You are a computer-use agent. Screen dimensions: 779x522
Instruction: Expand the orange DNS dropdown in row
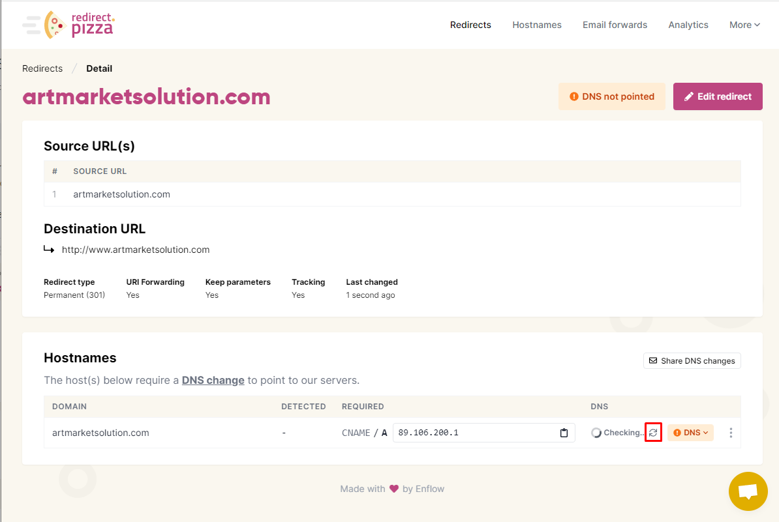(x=690, y=433)
